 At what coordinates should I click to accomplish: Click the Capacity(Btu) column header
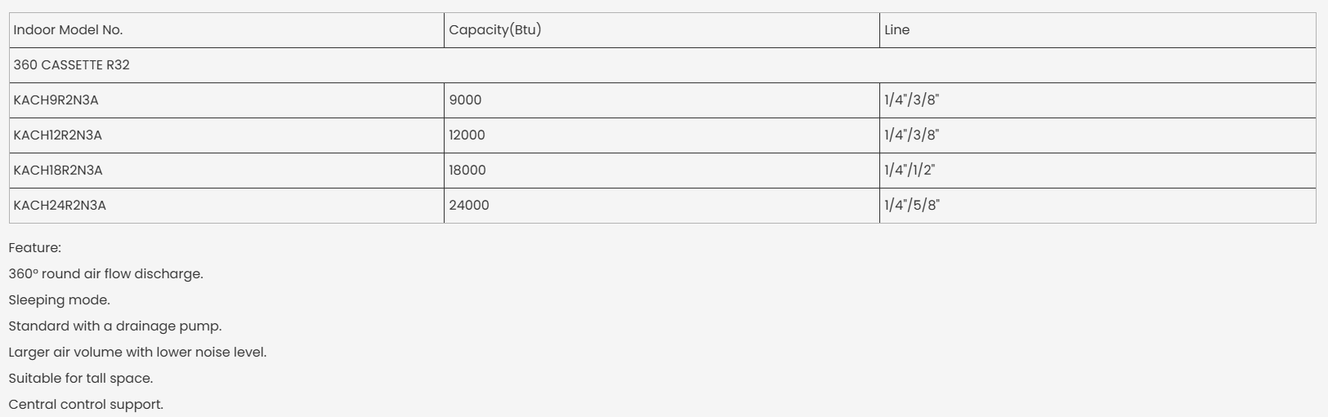495,30
